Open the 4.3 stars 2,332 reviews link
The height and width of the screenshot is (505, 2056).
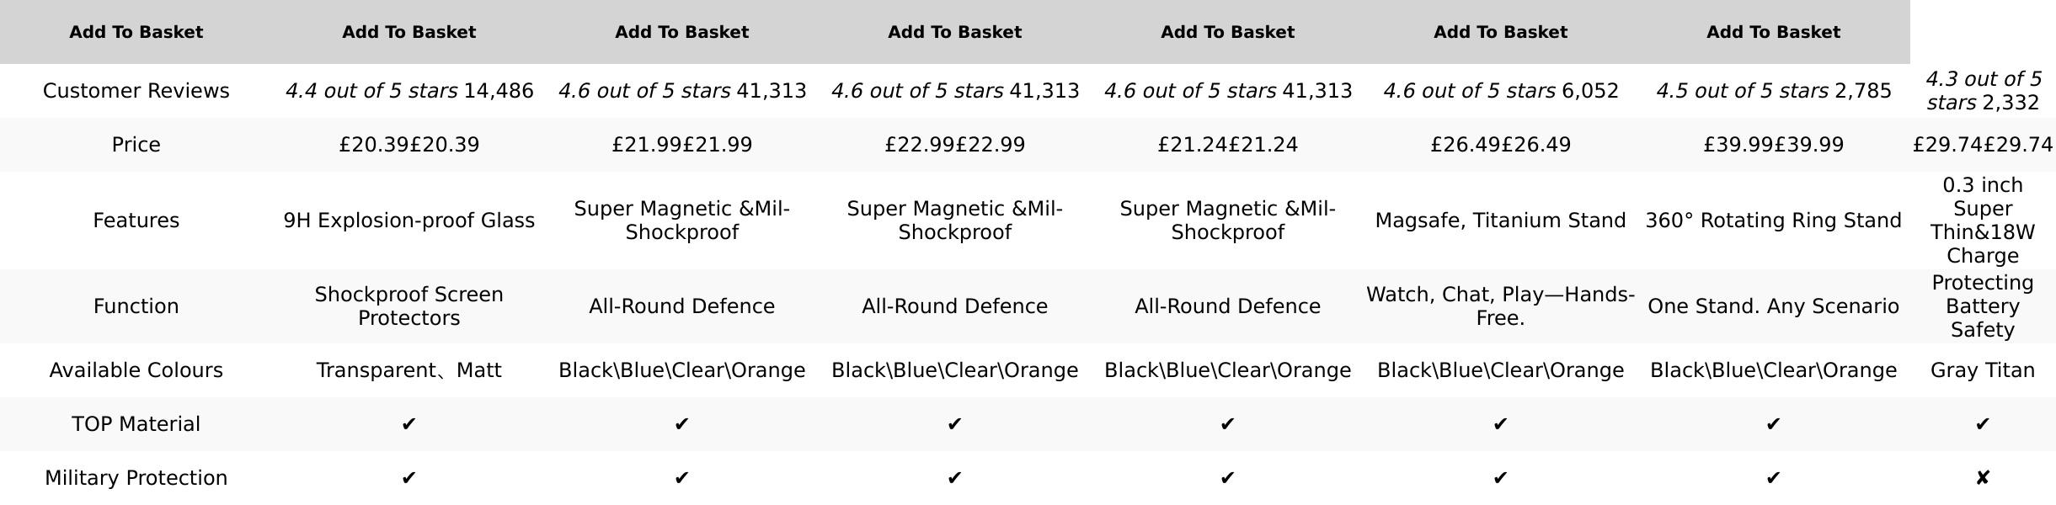tap(1982, 91)
